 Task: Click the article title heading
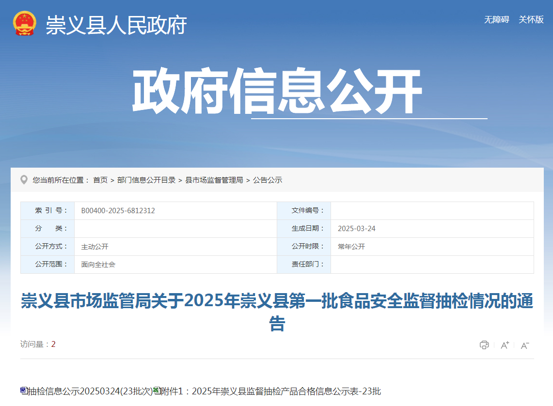point(277,312)
